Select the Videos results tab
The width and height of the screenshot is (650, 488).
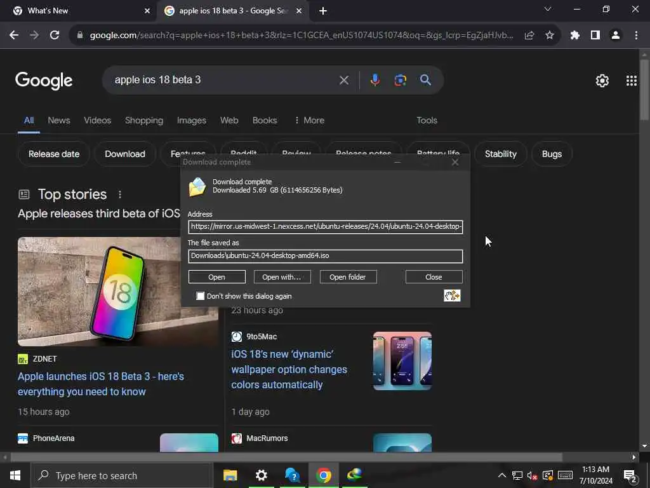[97, 120]
